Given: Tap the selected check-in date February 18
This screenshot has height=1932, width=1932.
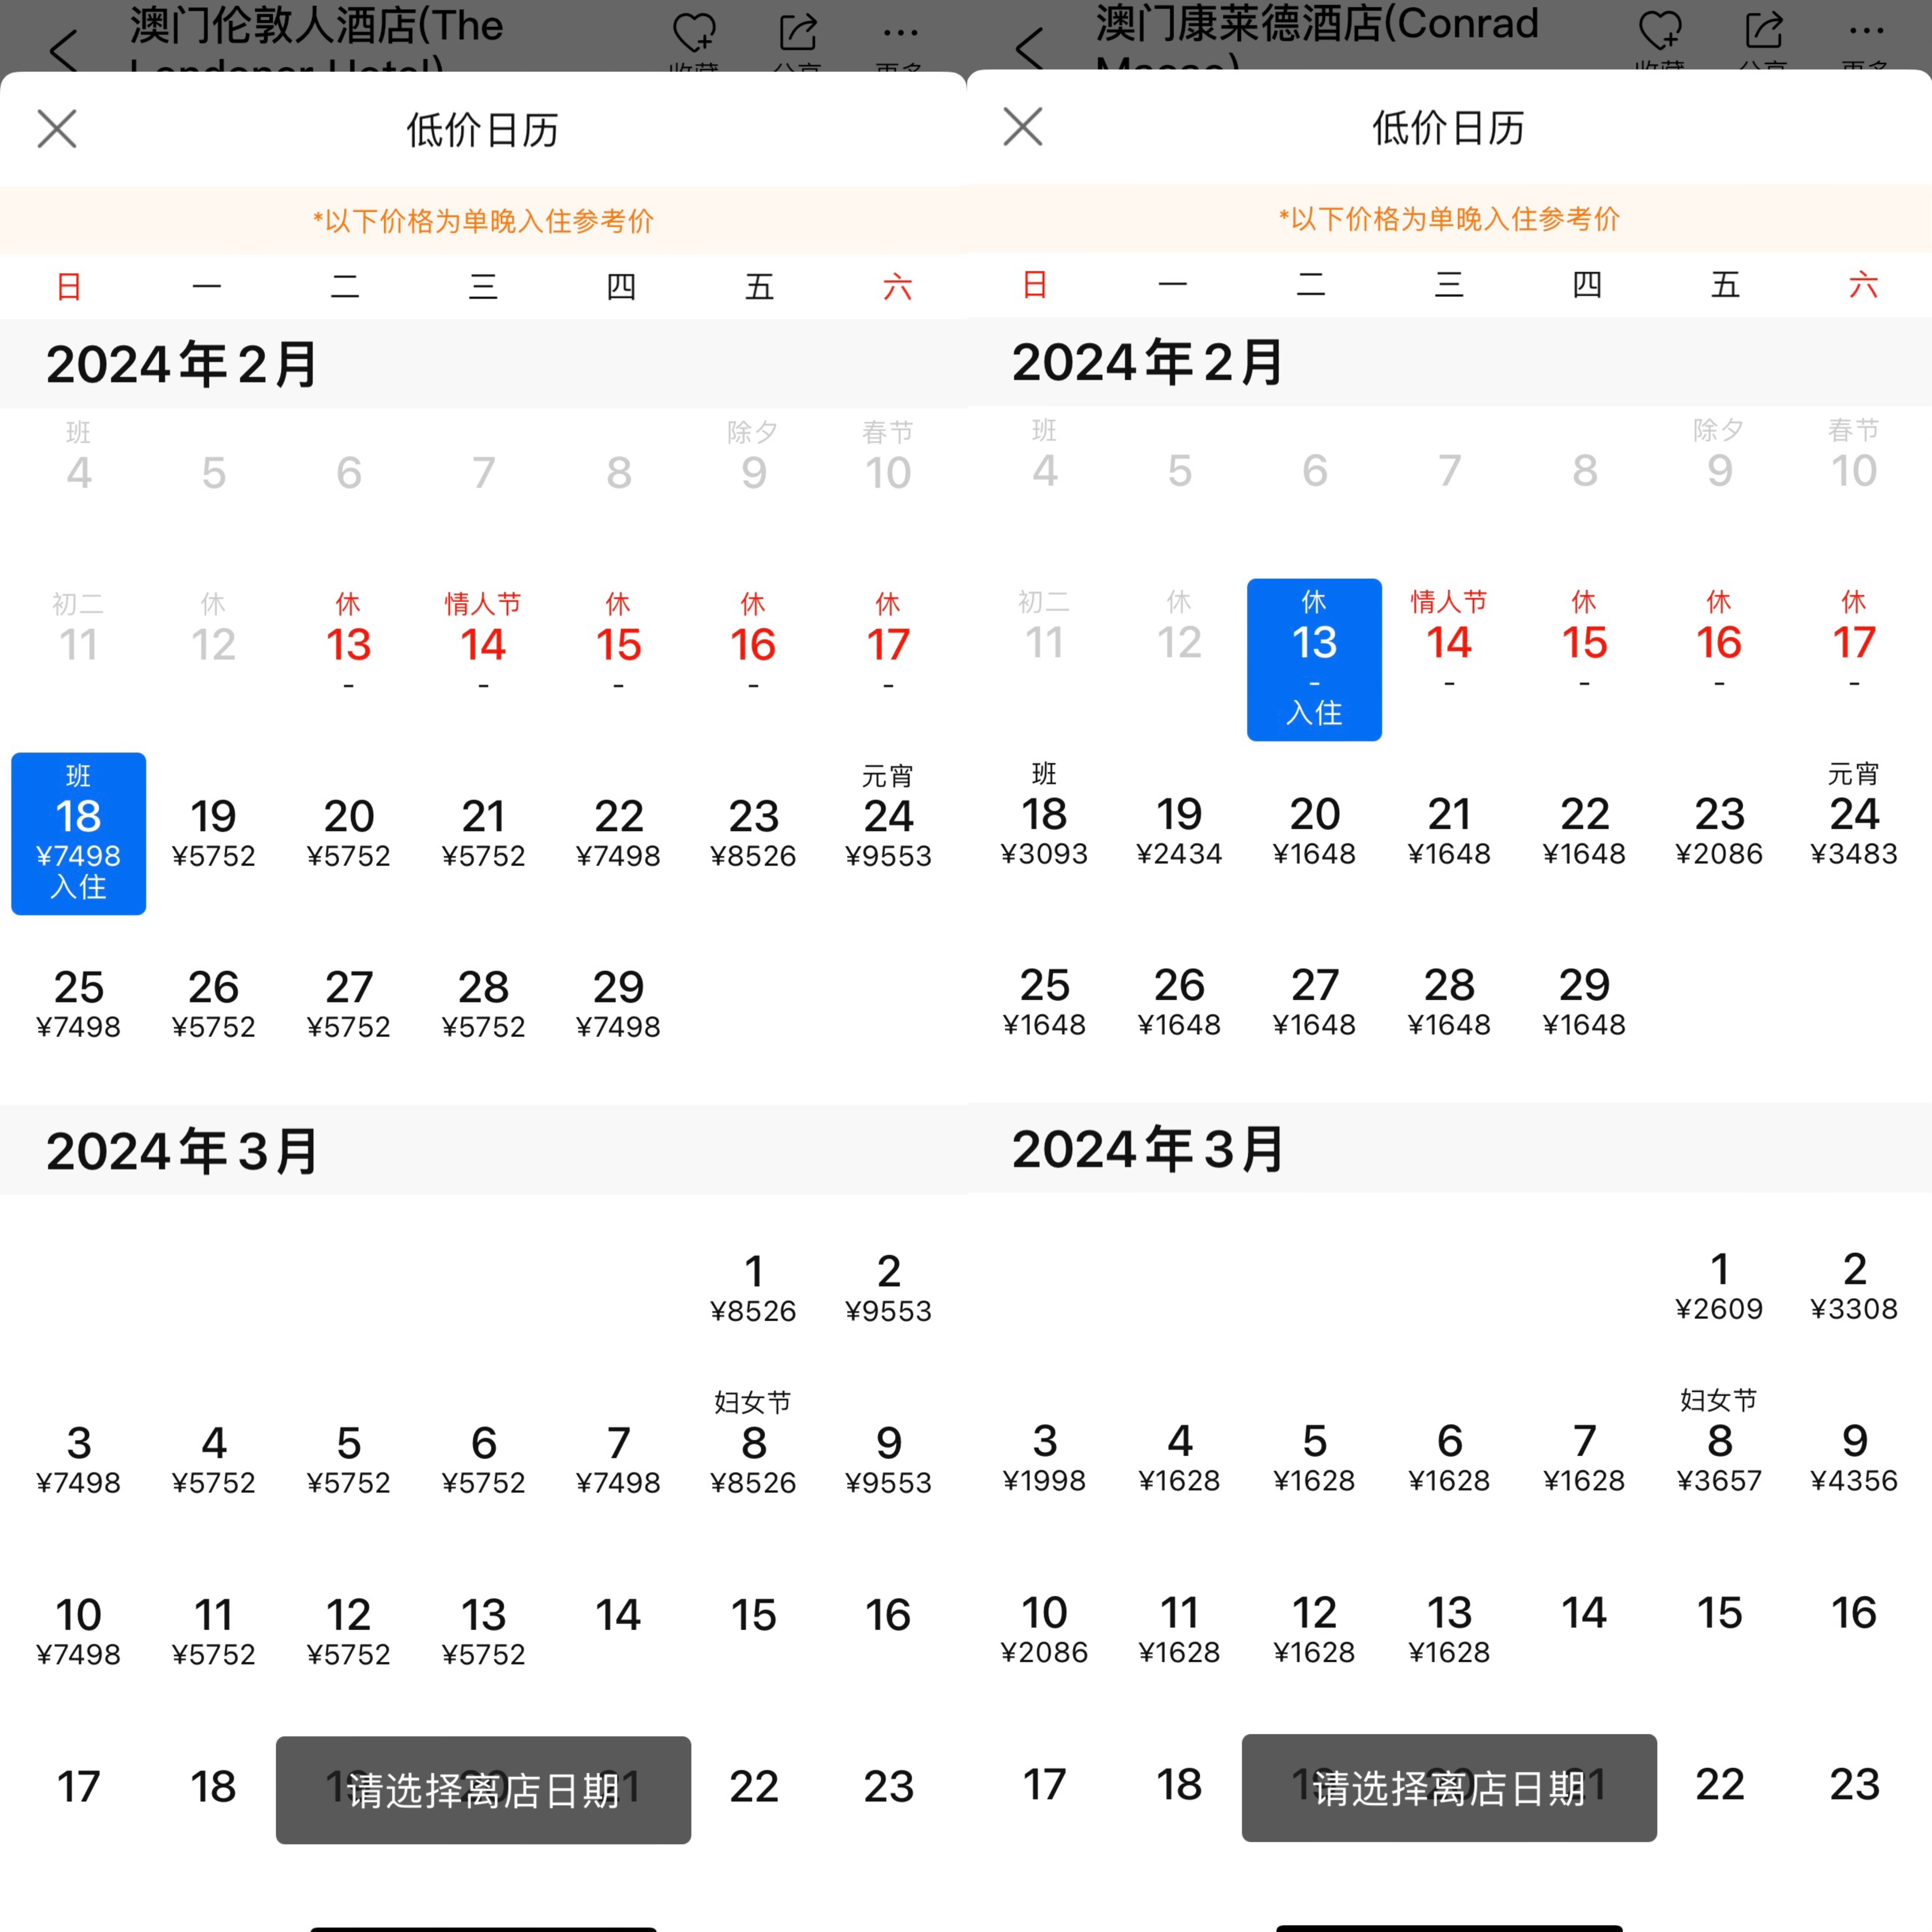Looking at the screenshot, I should tap(78, 833).
